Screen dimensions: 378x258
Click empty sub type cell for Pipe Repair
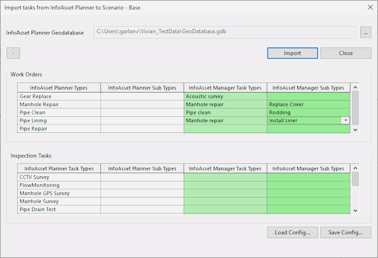pyautogui.click(x=308, y=129)
